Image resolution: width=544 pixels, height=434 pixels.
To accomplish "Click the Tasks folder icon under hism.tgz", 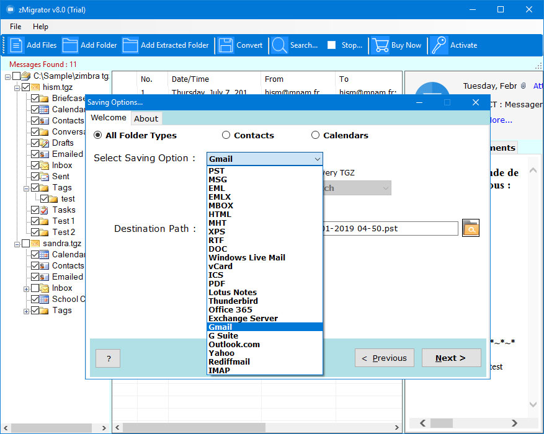I will tap(44, 210).
